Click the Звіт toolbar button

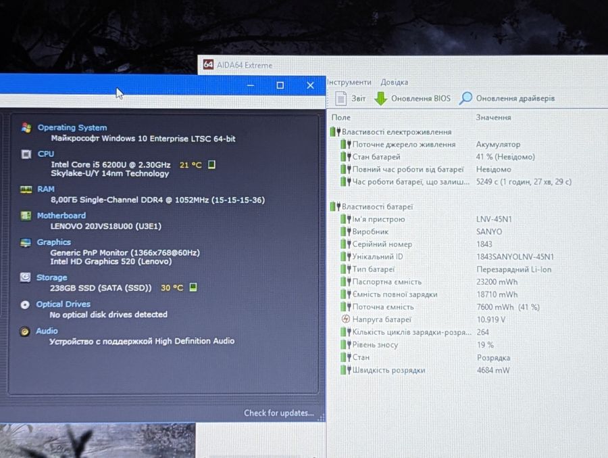coord(351,98)
